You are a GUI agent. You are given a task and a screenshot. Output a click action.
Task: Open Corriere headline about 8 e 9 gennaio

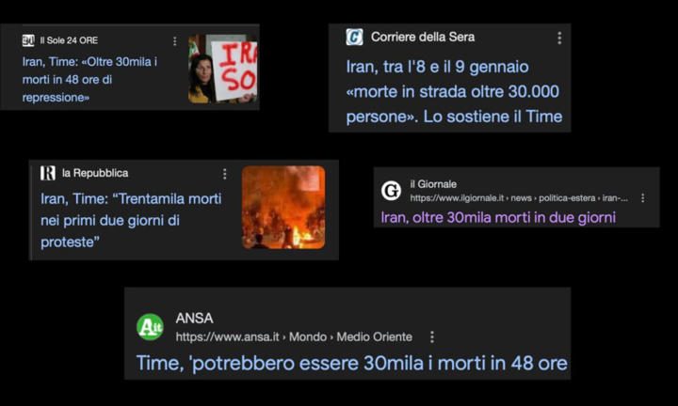(454, 91)
